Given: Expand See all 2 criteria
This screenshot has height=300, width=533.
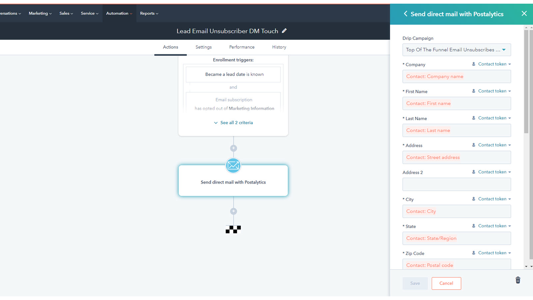Looking at the screenshot, I should (x=233, y=123).
